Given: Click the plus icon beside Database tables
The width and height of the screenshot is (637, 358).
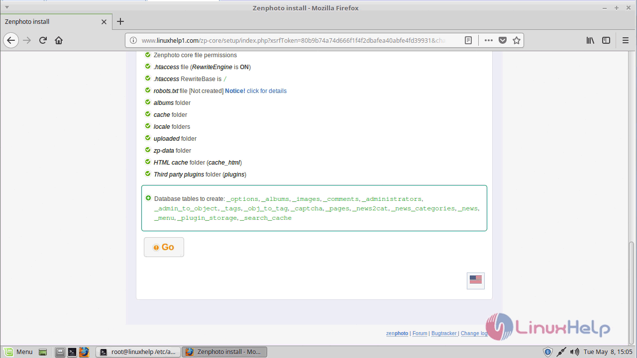Looking at the screenshot, I should click(x=148, y=198).
